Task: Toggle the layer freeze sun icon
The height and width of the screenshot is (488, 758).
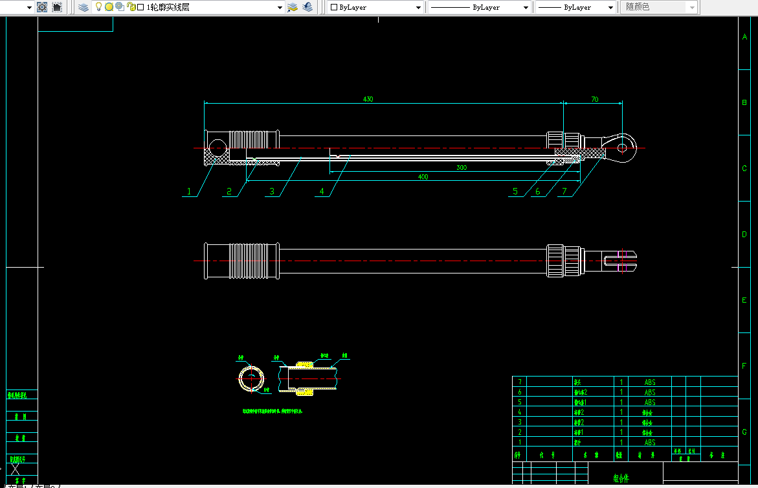Action: 109,6
